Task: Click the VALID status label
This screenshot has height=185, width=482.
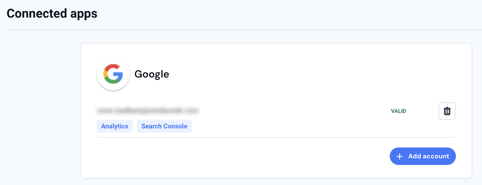Action: coord(399,111)
